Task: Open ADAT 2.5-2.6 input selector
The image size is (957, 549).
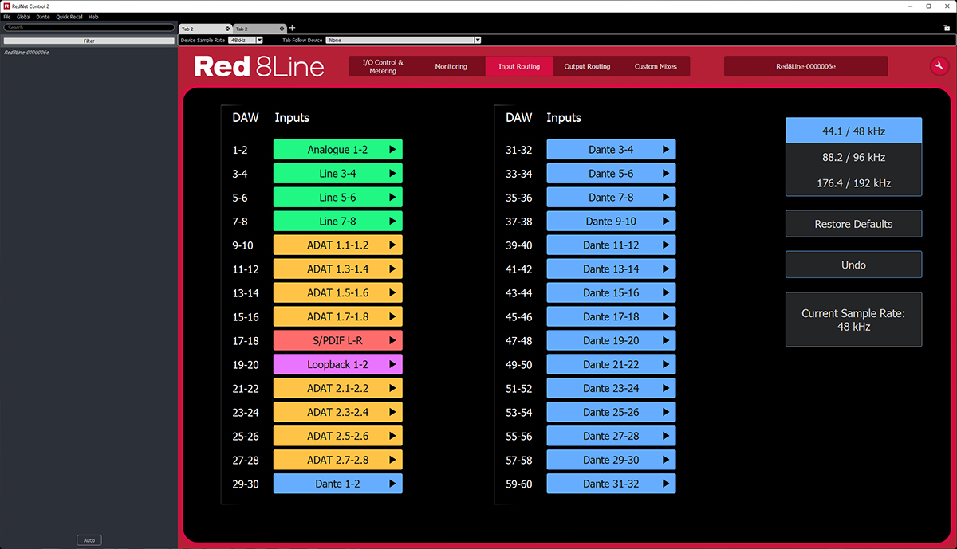Action: click(x=337, y=436)
